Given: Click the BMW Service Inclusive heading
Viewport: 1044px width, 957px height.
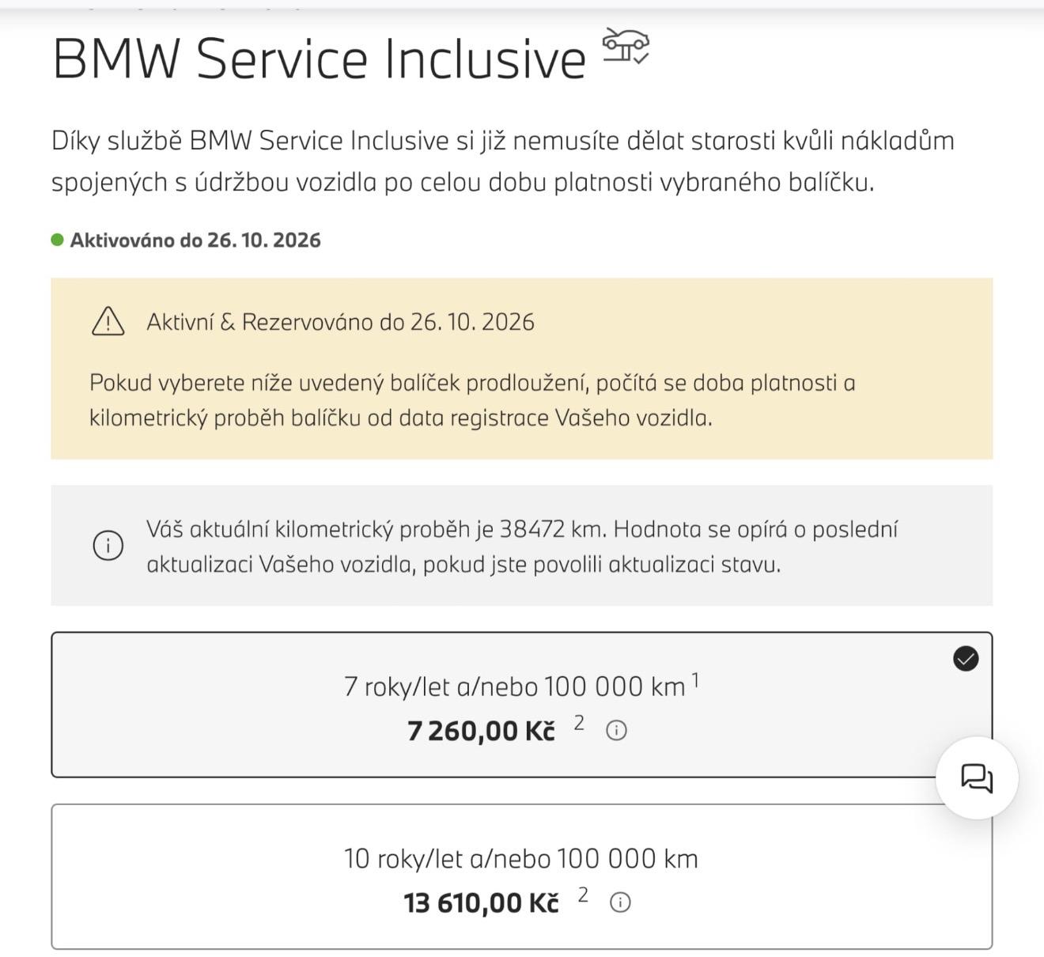Looking at the screenshot, I should [x=319, y=59].
